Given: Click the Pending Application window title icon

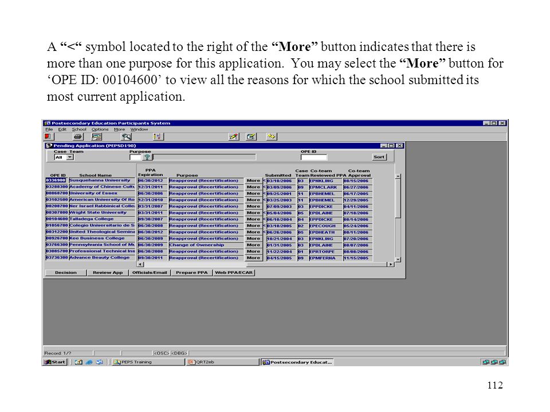Looking at the screenshot, I should [x=49, y=145].
